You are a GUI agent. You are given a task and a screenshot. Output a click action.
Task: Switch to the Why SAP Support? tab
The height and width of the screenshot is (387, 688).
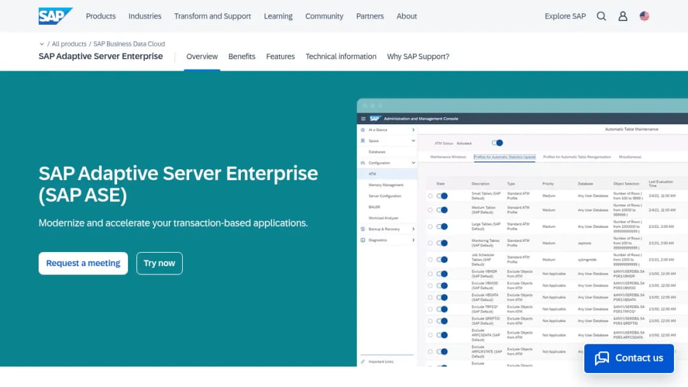pos(418,57)
